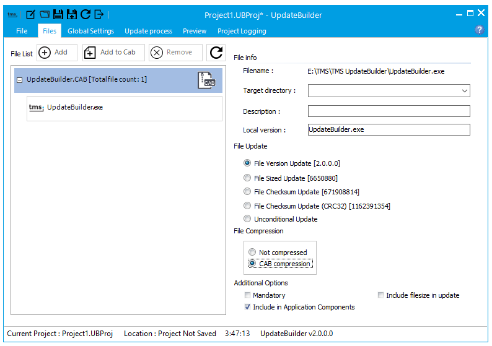Viewport: 492px width, 346px height.
Task: Select File Sized Update [6650880] option
Action: [291, 178]
